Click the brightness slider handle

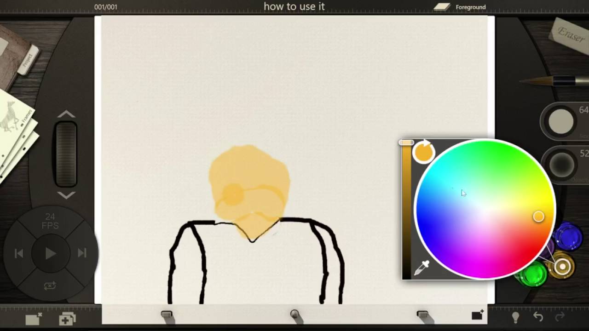coord(406,143)
